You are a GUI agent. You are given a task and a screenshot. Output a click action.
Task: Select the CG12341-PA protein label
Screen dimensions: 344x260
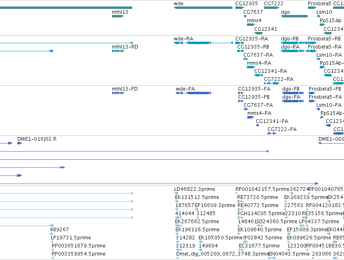coord(272,121)
